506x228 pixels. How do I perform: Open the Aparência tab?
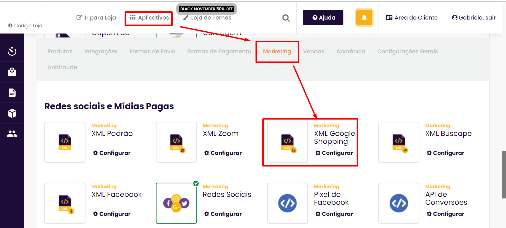(x=351, y=51)
